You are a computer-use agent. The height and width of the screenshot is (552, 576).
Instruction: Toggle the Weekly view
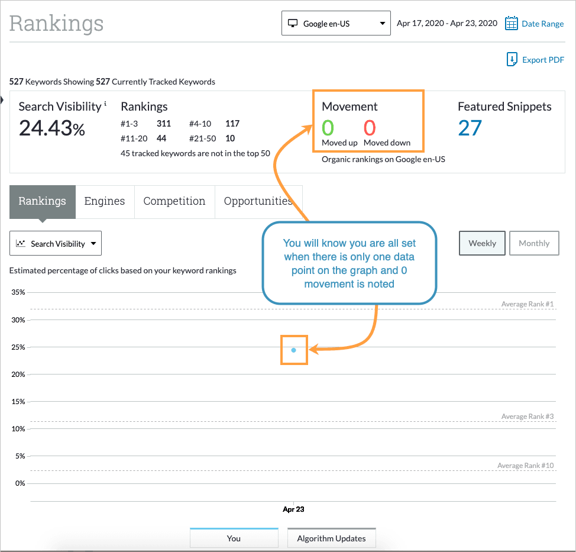(482, 243)
